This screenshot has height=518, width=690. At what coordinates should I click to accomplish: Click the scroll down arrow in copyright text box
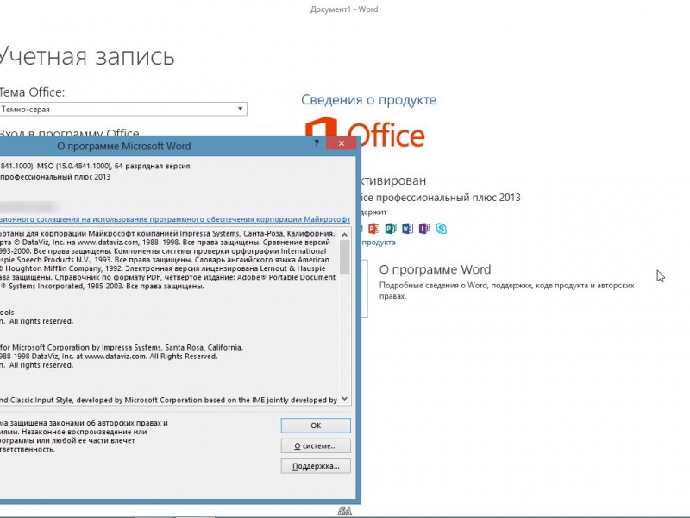[344, 399]
